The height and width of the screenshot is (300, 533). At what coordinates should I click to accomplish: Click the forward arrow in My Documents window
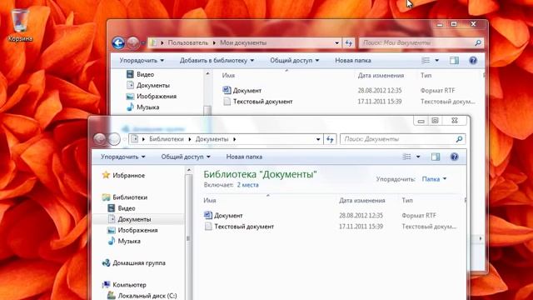133,42
